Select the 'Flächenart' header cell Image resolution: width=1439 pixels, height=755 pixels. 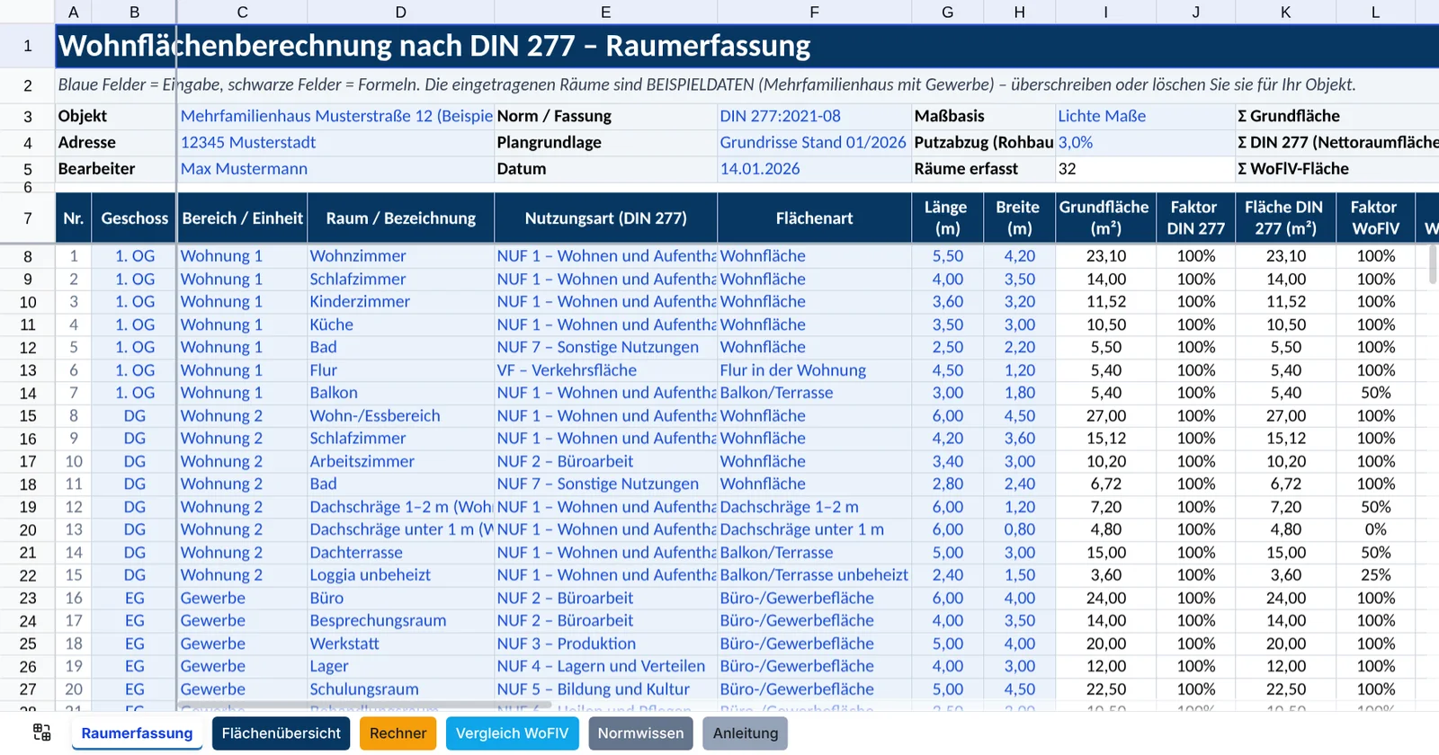coord(814,218)
